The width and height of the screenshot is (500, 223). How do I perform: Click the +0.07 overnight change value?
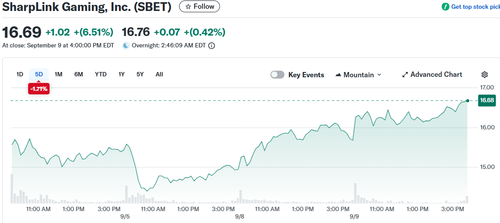tap(167, 32)
